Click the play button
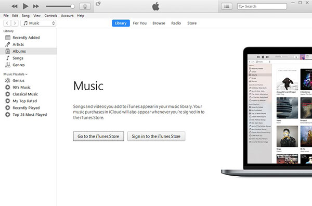 tap(25, 6)
